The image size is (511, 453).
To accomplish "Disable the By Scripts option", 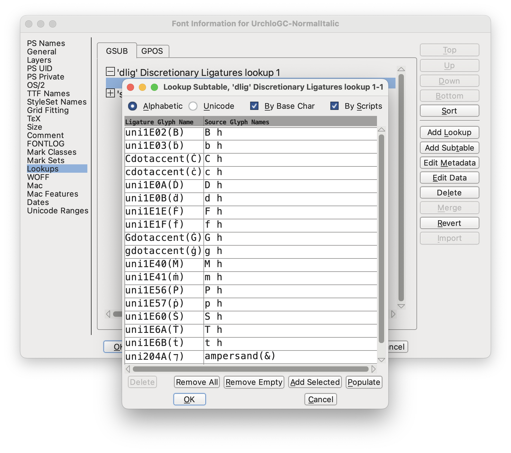I will [334, 106].
